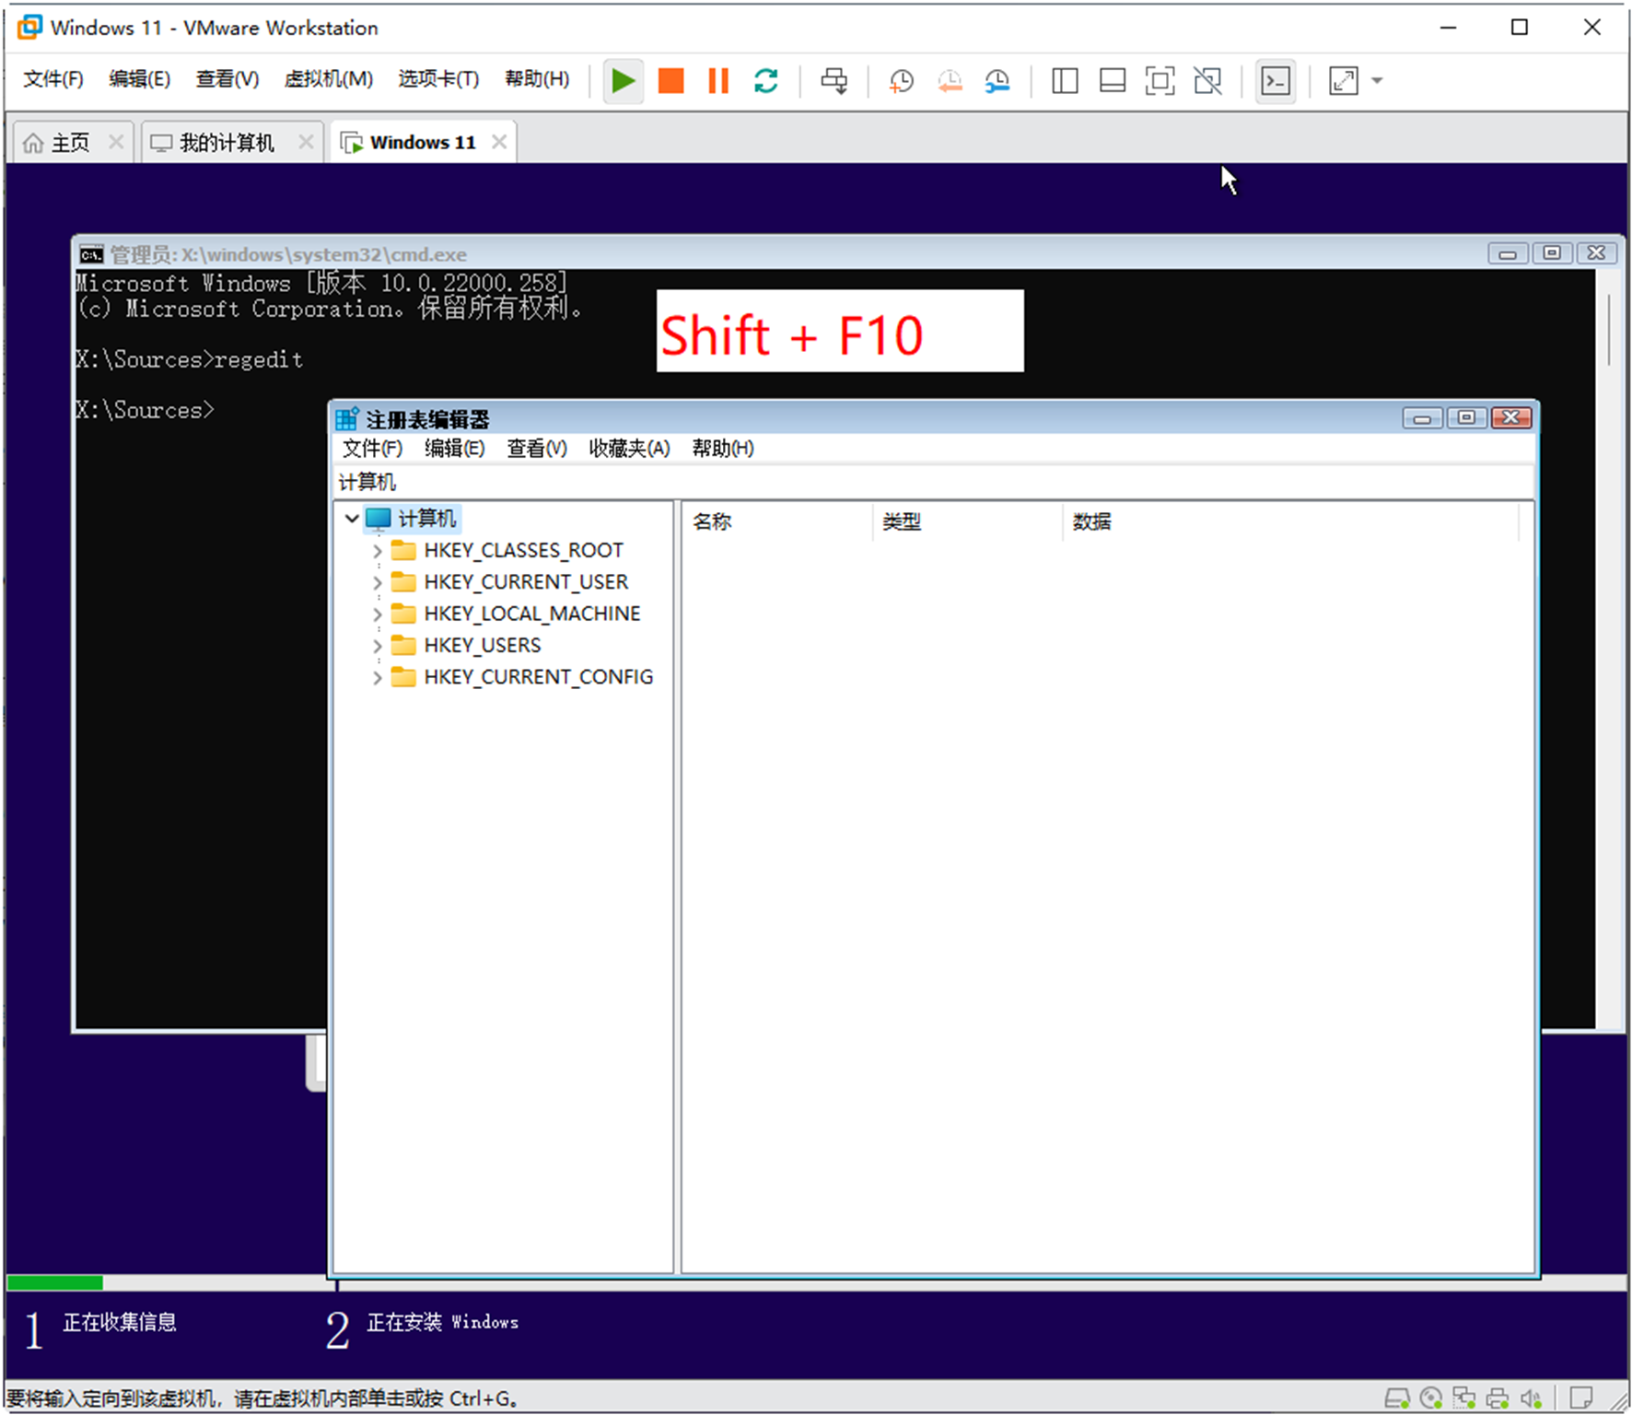1632x1415 pixels.
Task: Open Registry Editor 帮助(H) menu
Action: coord(723,449)
